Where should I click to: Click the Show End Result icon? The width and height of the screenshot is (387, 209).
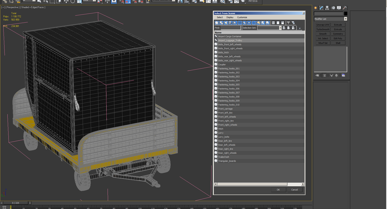pos(325,76)
